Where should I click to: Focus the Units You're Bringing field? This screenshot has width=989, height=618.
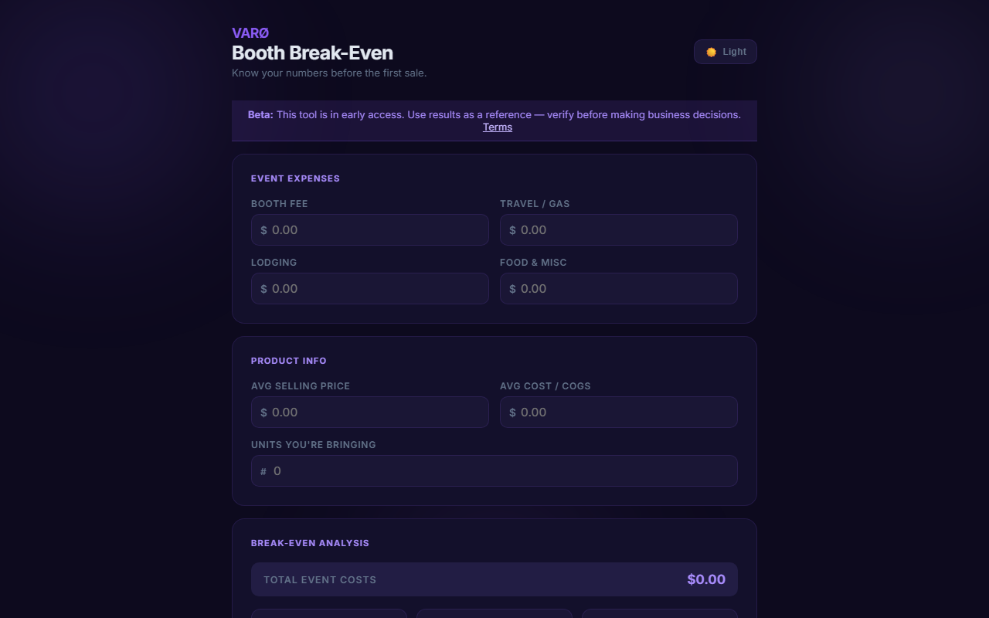[494, 471]
